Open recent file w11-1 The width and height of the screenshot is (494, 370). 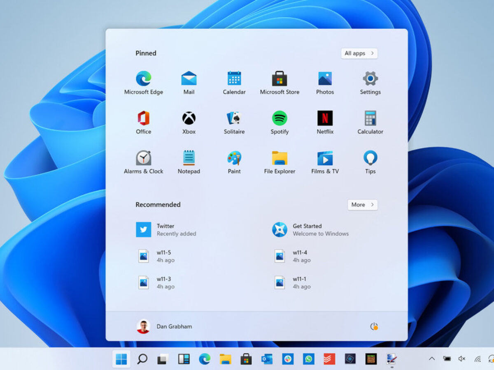[292, 282]
